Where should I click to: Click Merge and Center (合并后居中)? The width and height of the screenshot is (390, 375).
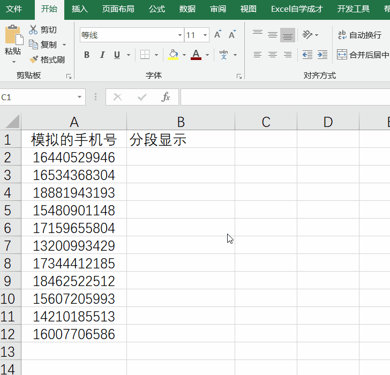[363, 55]
